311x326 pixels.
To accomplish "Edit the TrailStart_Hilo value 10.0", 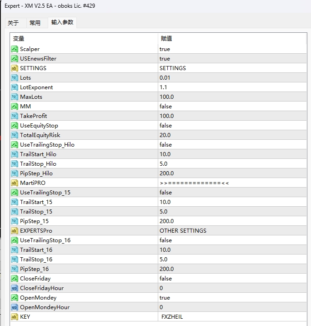I will 232,154.
